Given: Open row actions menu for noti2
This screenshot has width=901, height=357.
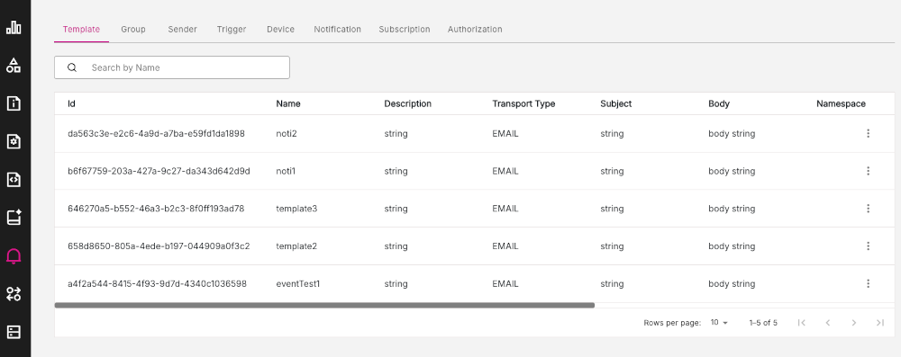Looking at the screenshot, I should 868,133.
